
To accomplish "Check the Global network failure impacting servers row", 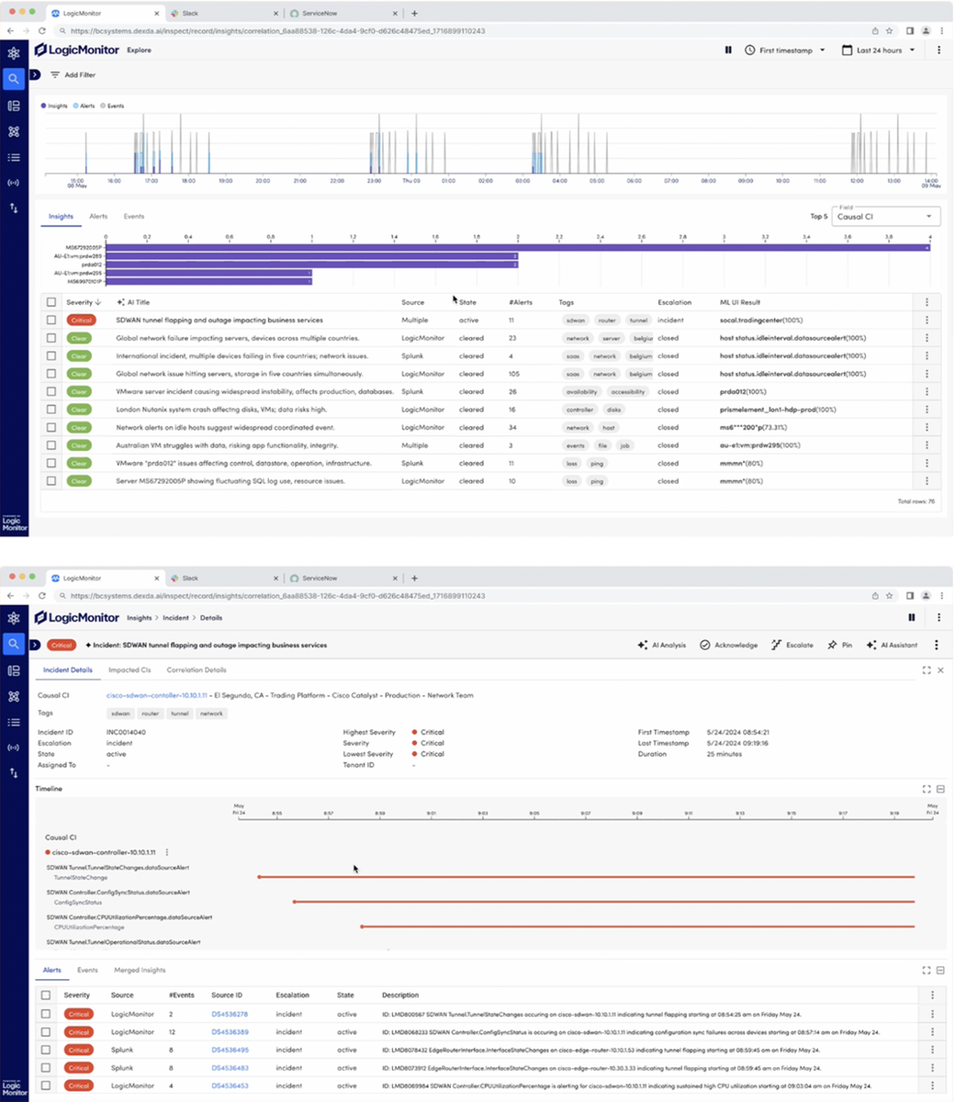I will [51, 338].
